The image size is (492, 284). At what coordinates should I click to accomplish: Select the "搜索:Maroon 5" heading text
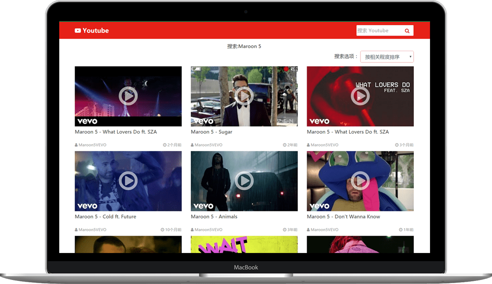click(244, 46)
